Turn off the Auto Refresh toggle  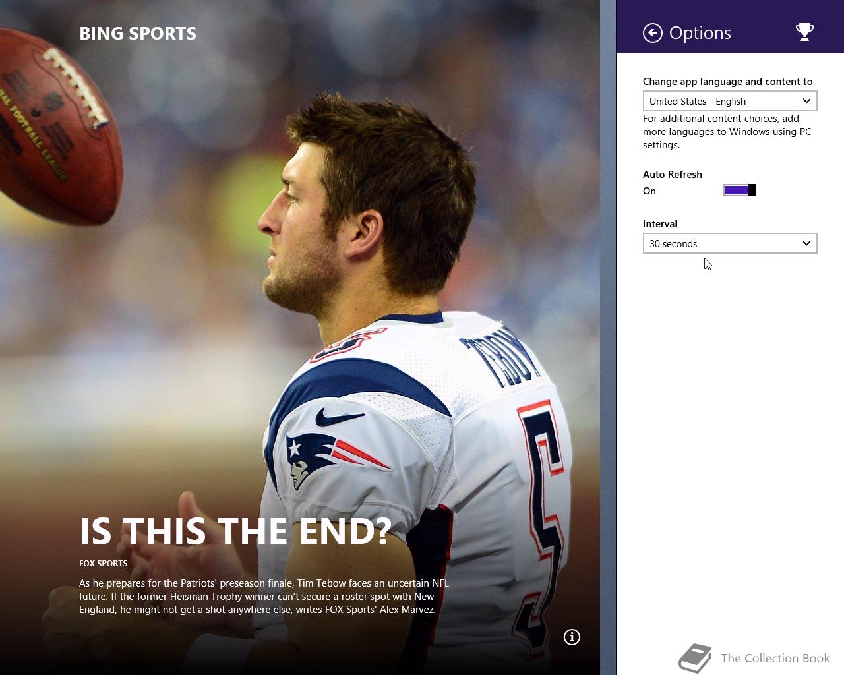[740, 191]
